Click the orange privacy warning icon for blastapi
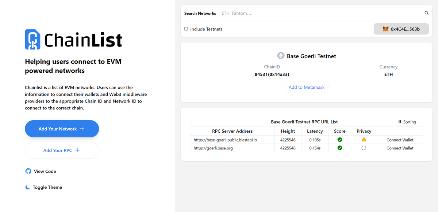Viewport: 438px width, 212px height. 364,140
